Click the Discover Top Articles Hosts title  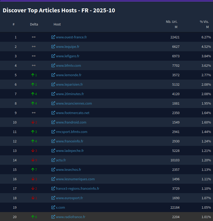59,10
